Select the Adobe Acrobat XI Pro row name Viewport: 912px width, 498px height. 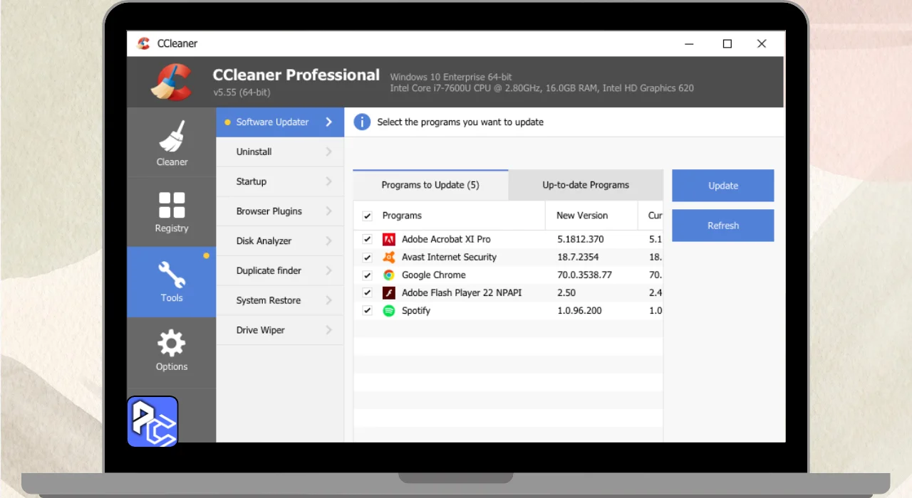tap(446, 239)
